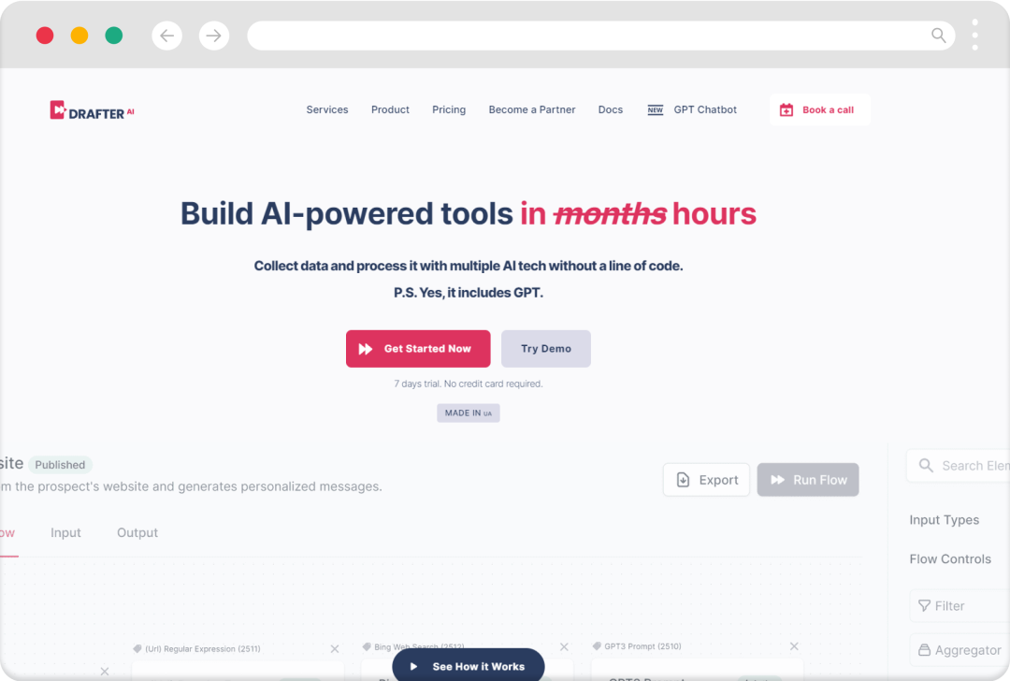Viewport: 1010px width, 681px height.
Task: Click the funnel icon on Filter
Action: pyautogui.click(x=924, y=605)
